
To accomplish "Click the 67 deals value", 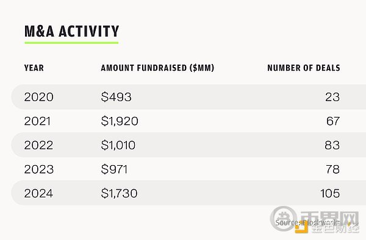I will [x=333, y=121].
